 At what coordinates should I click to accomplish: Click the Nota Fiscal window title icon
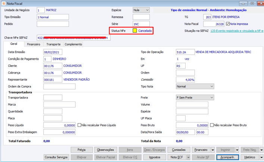pos(3,3)
